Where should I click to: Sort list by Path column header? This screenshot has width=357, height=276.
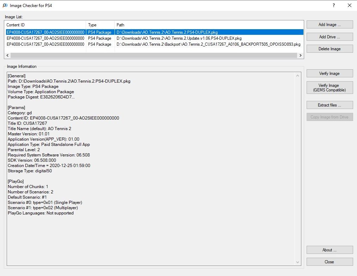(x=209, y=25)
